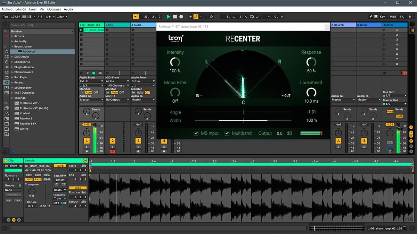
Task: Toggle the Automation Arm chain button
Action: tap(196, 17)
